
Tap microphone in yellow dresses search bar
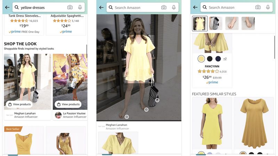(80, 7)
